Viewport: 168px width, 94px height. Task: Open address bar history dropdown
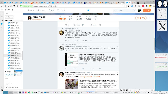[x=123, y=6]
